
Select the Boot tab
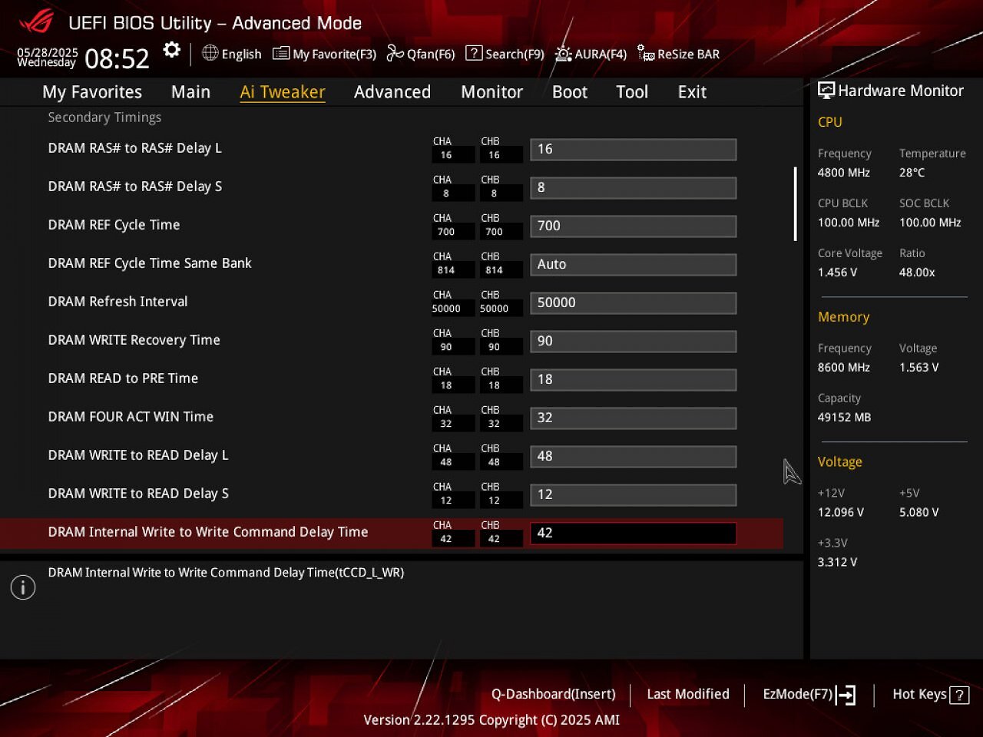(x=570, y=92)
